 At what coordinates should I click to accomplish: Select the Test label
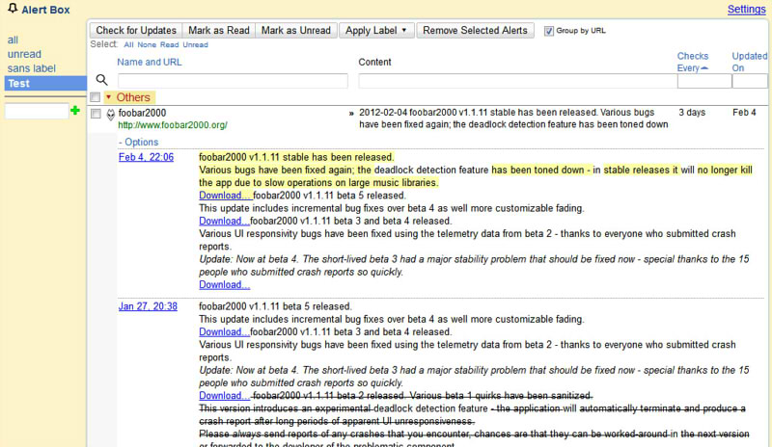(x=45, y=83)
